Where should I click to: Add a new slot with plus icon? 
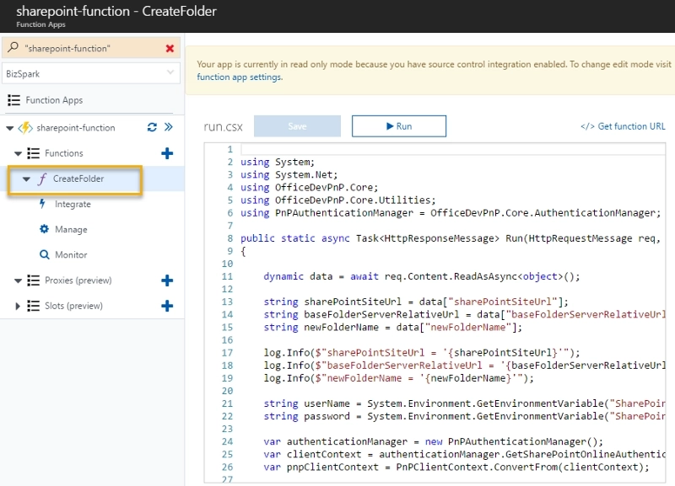[x=167, y=306]
